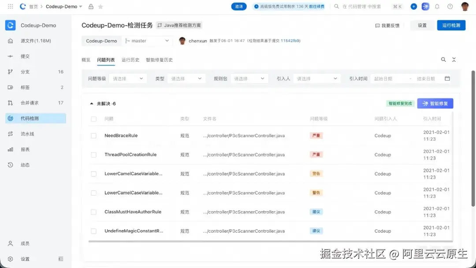
Task: Open the NeedBraceRule issue
Action: [x=121, y=135]
